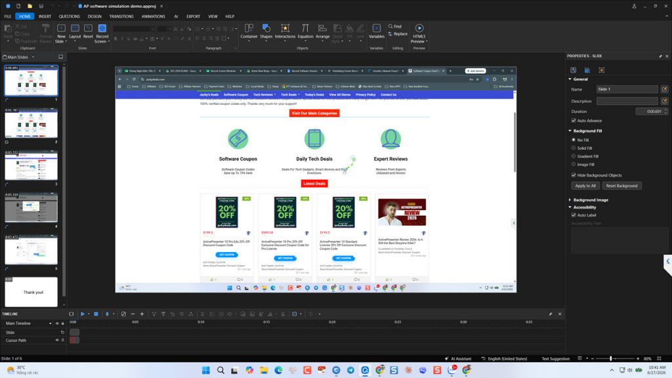Open the AI Assistant in the status bar
Viewport: 672px width, 378px height.
[x=457, y=359]
